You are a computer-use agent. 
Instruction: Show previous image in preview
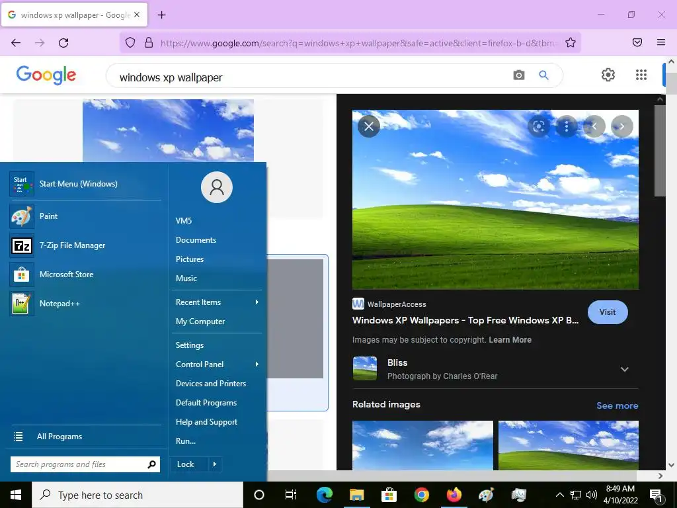[x=594, y=126]
